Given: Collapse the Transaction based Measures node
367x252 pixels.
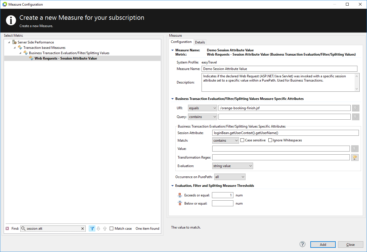Looking at the screenshot, I should click(15, 47).
